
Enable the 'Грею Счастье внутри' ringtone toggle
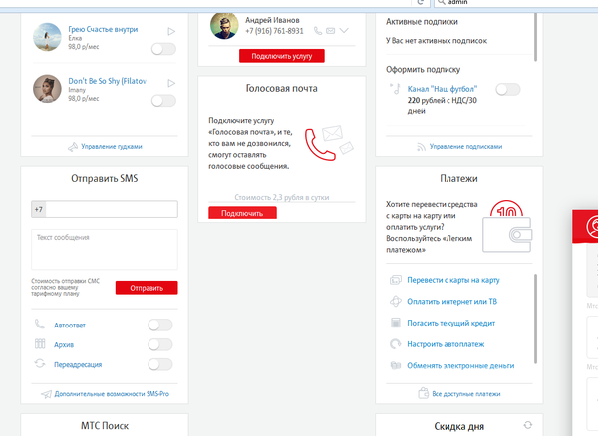coord(163,49)
